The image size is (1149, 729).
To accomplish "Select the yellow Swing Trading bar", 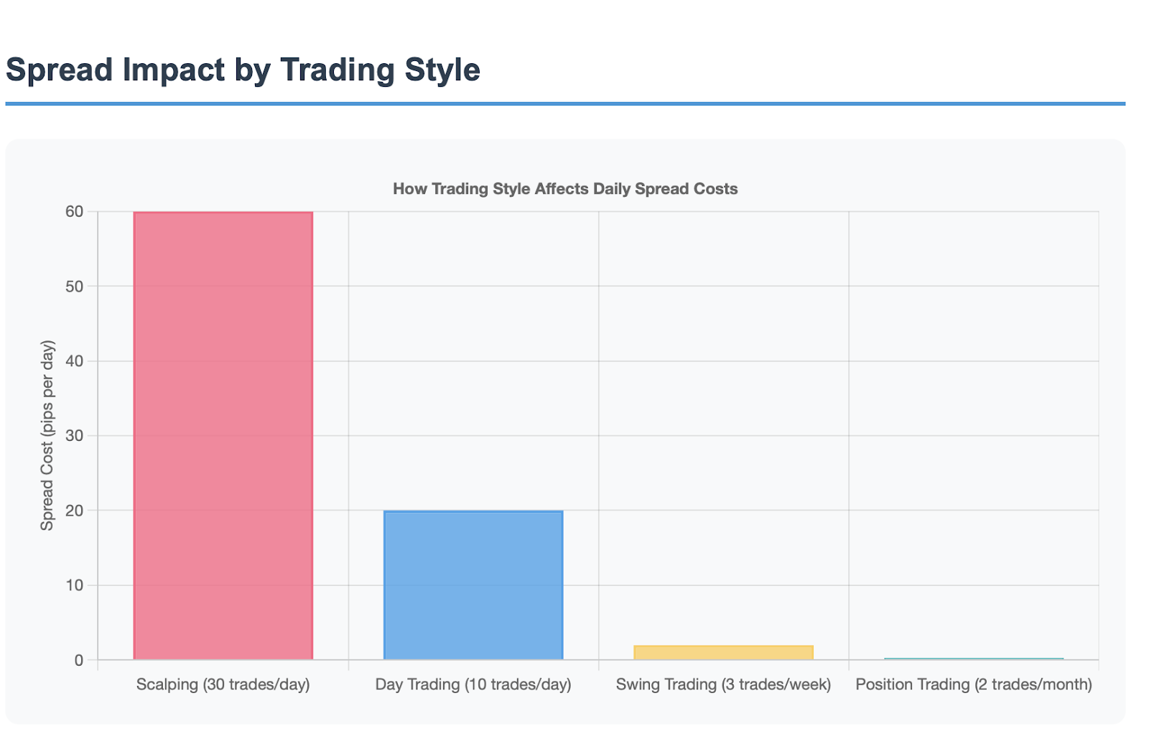I will click(x=723, y=652).
